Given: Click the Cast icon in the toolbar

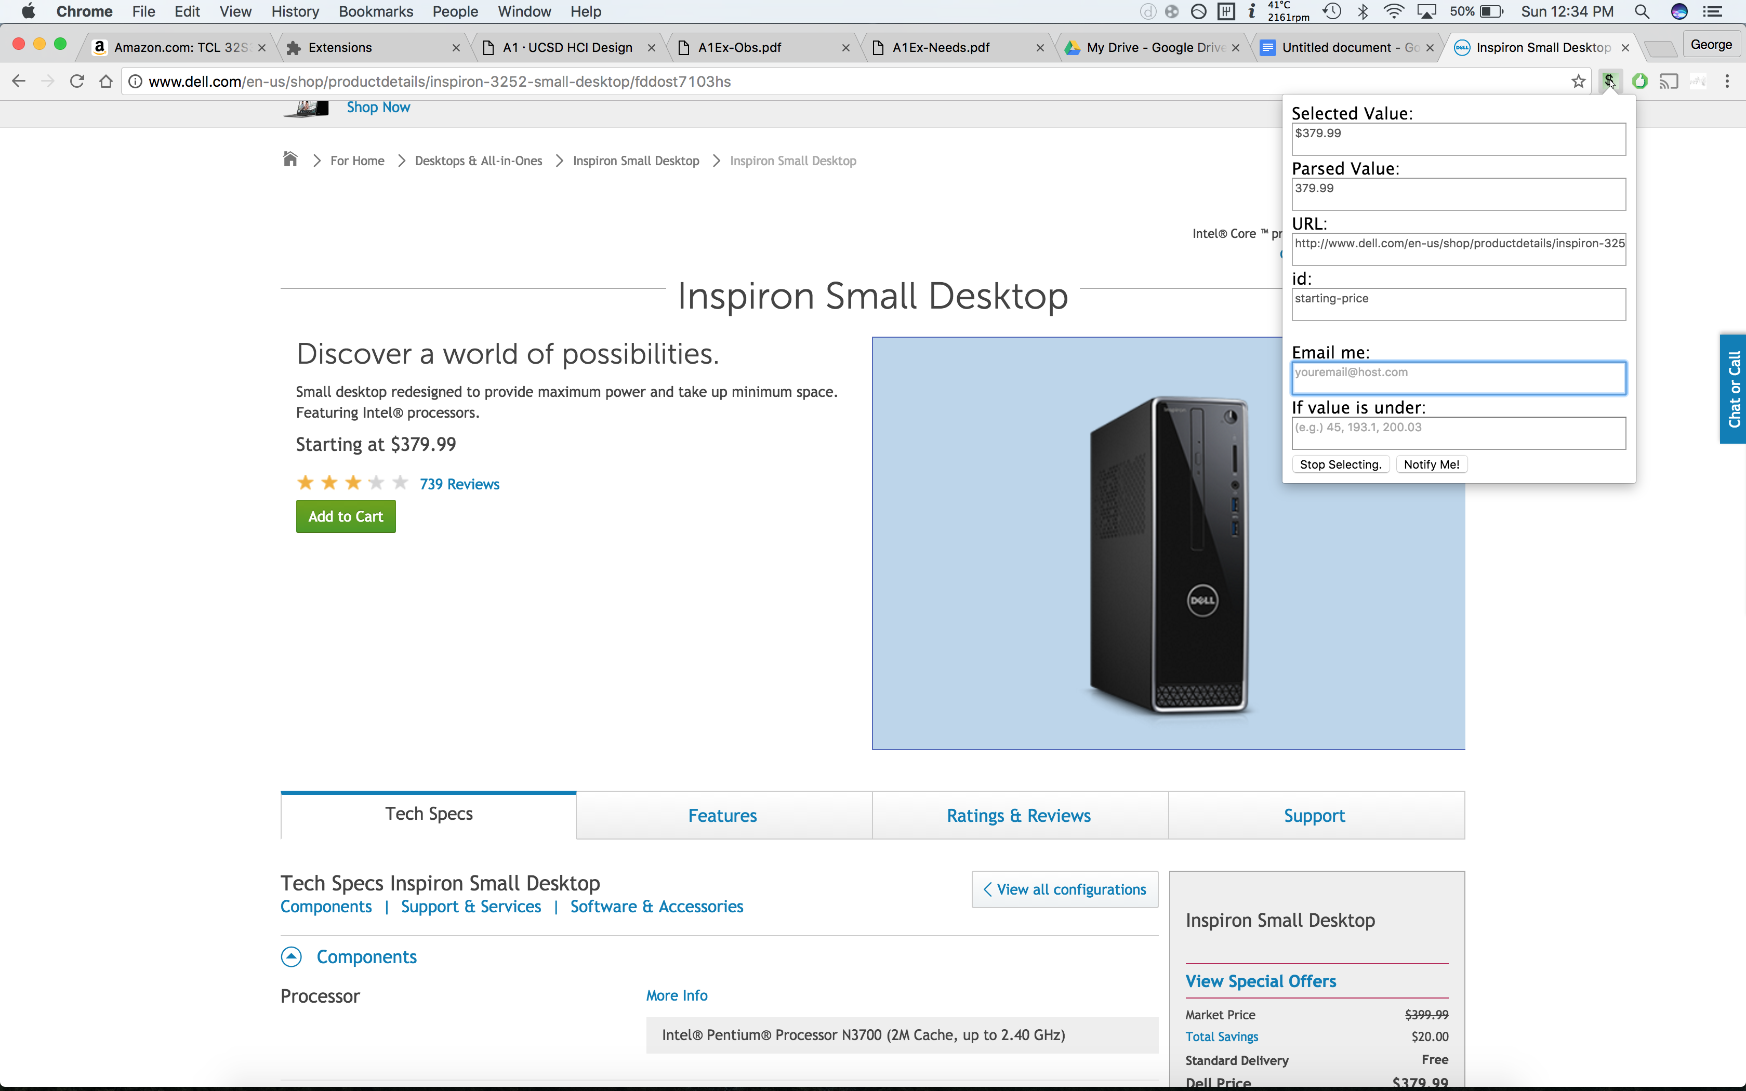Looking at the screenshot, I should pyautogui.click(x=1669, y=82).
